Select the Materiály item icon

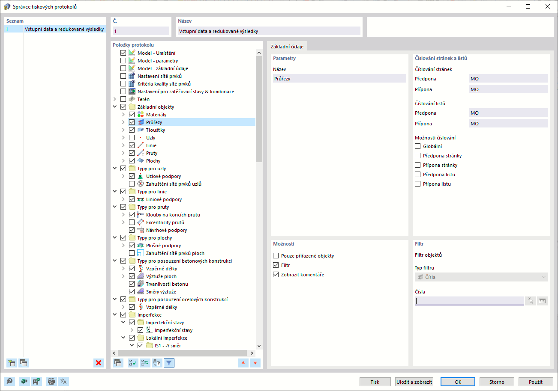tap(141, 115)
